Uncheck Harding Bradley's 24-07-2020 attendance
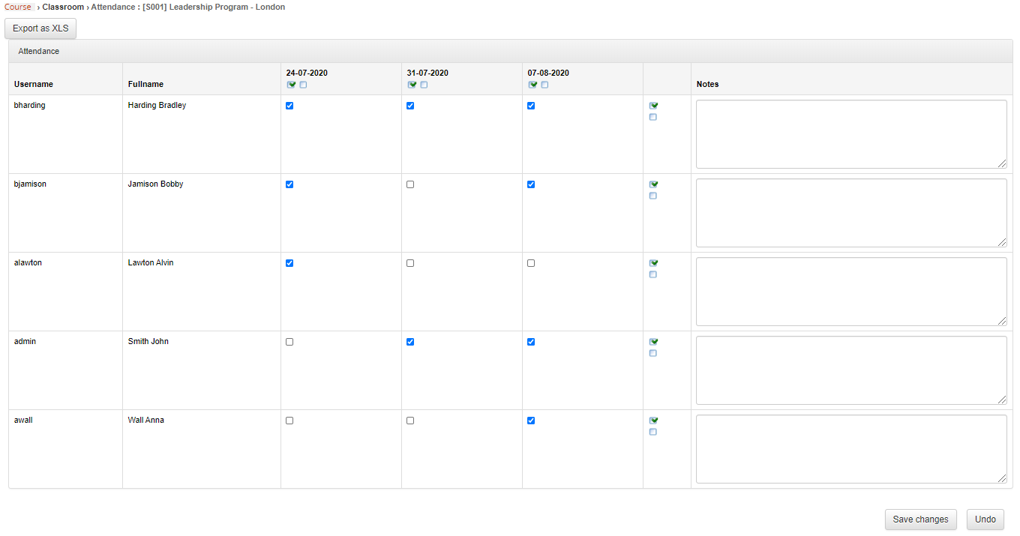 289,106
